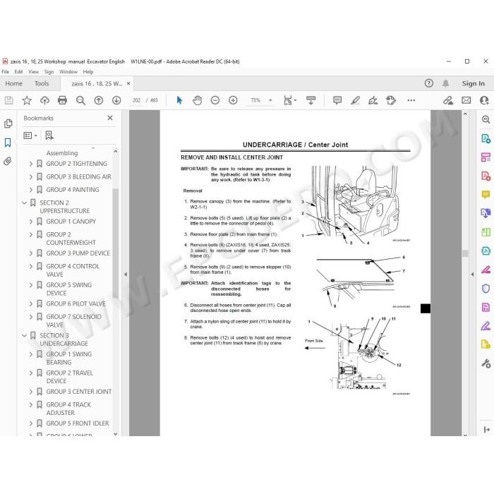Click the Help question mark icon
The image size is (494, 494).
[429, 83]
